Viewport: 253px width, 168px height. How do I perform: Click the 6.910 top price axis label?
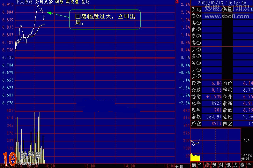[x=8, y=5]
